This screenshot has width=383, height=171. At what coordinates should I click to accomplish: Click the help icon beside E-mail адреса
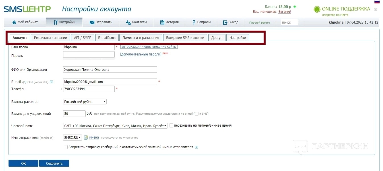click(x=51, y=82)
